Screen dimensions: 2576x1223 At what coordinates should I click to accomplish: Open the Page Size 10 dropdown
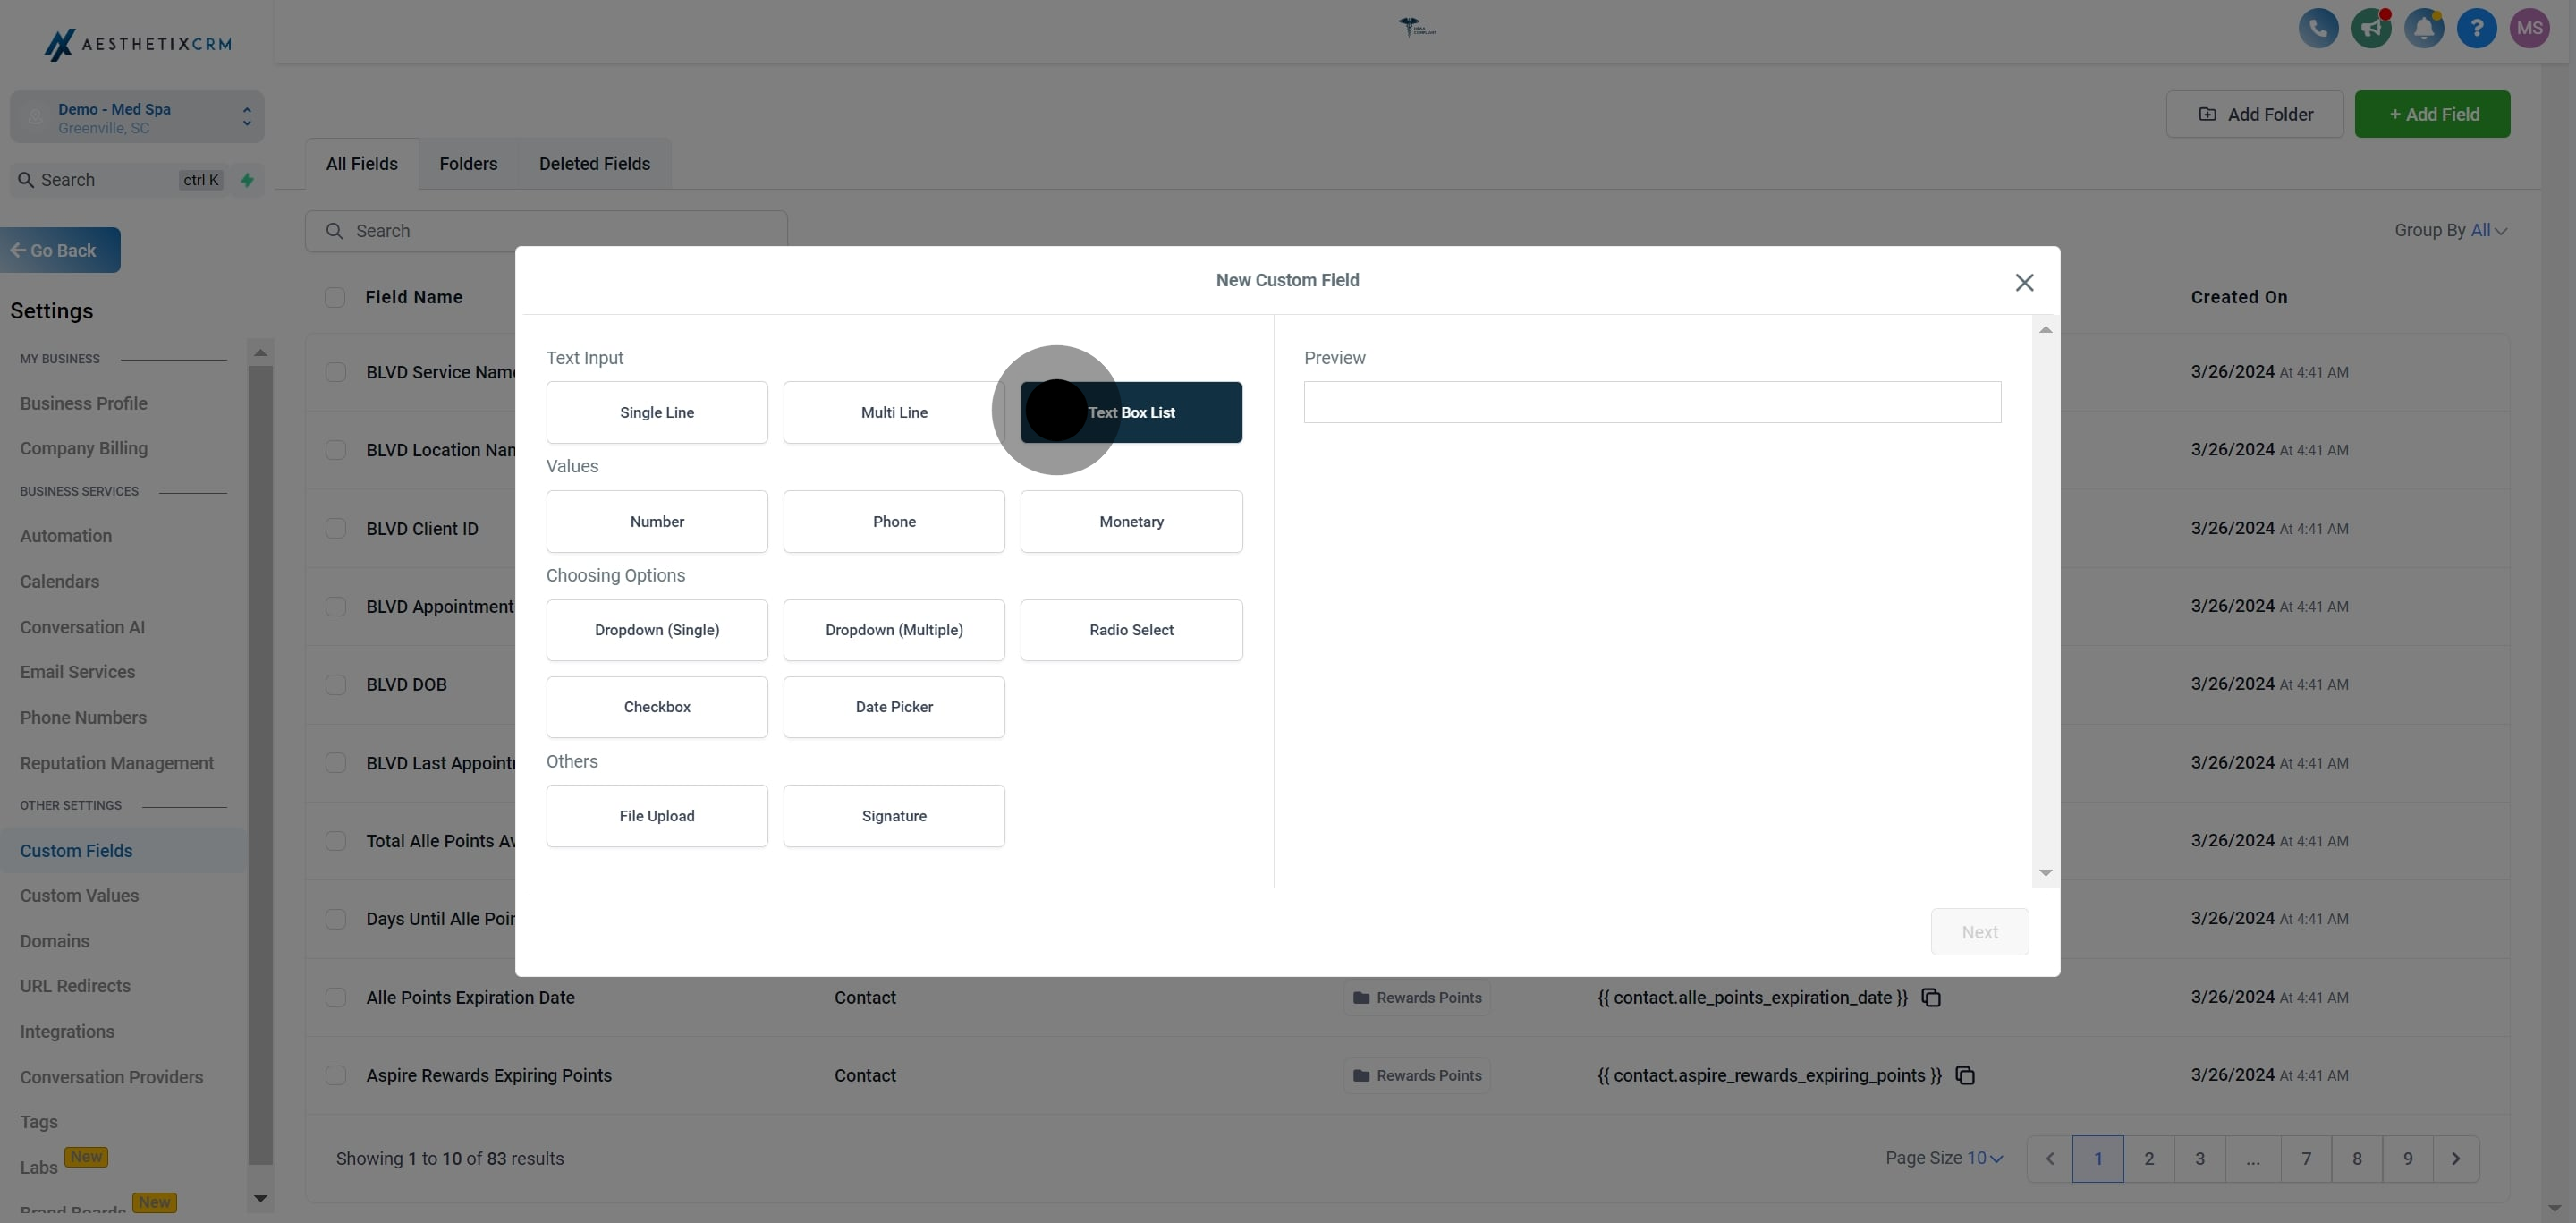click(x=1984, y=1158)
